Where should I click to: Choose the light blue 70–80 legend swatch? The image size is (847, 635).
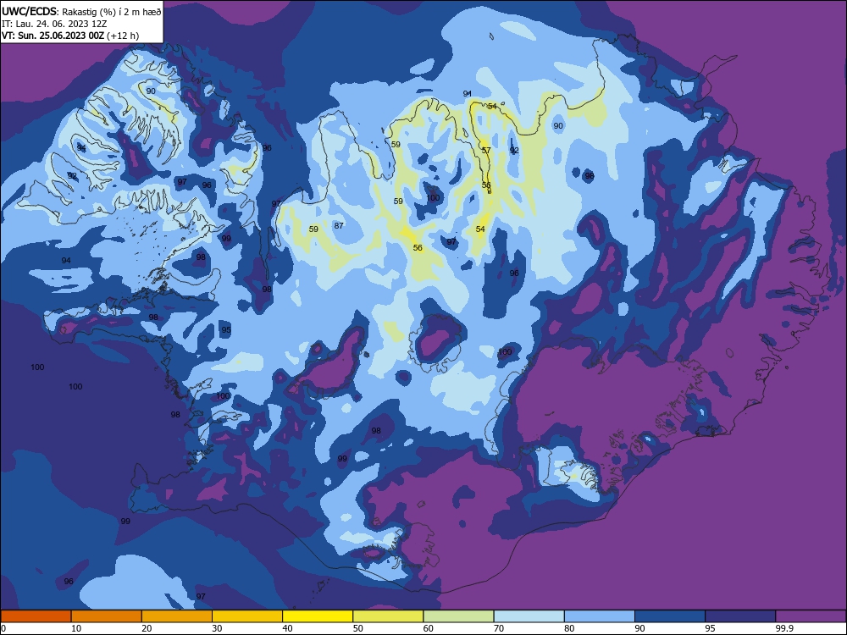529,616
